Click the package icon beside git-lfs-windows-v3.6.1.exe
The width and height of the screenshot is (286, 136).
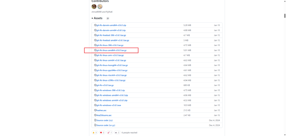click(x=95, y=105)
